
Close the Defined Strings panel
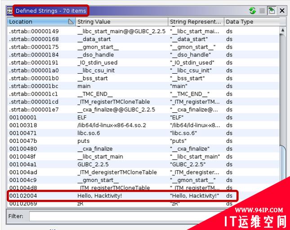point(282,11)
